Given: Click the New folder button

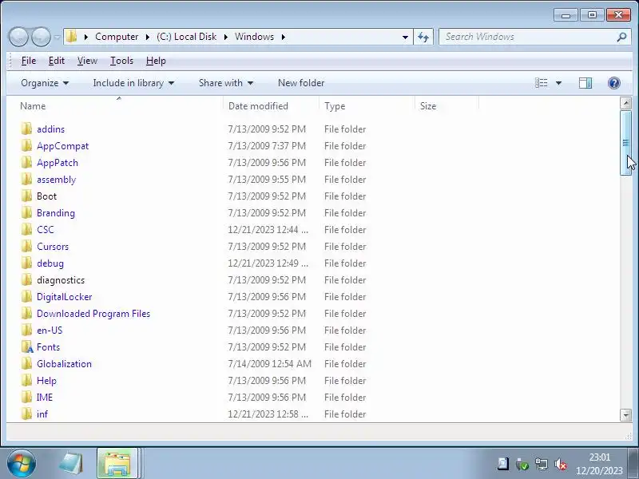Looking at the screenshot, I should [301, 83].
